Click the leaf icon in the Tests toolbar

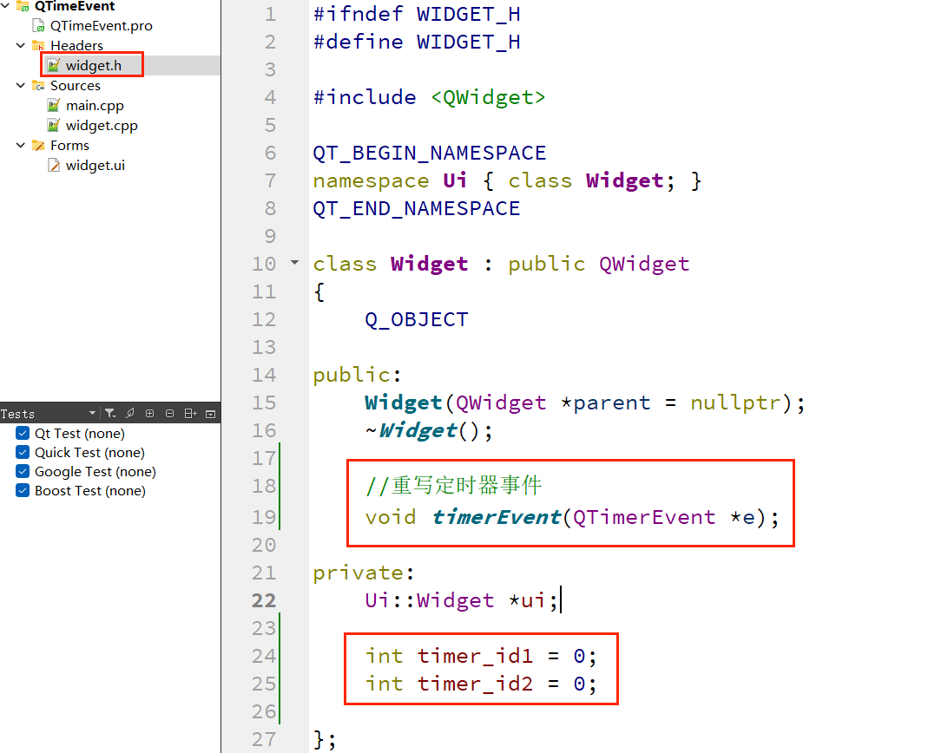tap(130, 414)
